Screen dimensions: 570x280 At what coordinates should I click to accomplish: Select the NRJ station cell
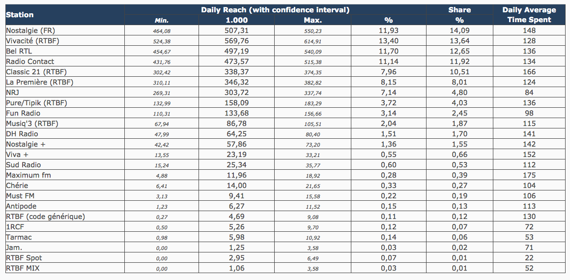pyautogui.click(x=13, y=93)
